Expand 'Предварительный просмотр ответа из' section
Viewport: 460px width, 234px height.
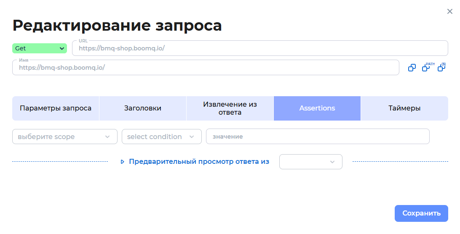[x=195, y=162]
